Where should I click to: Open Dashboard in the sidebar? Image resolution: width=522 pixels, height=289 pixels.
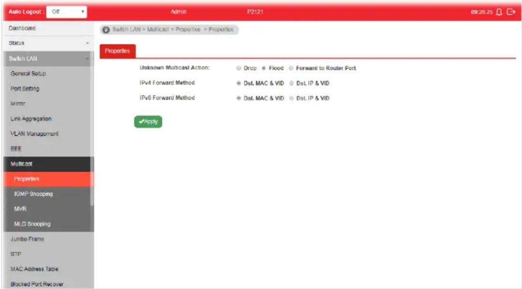(48, 29)
